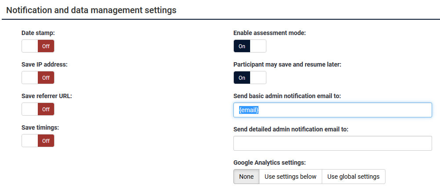Click the Participant may save and resume label
This screenshot has width=440, height=191.
(287, 64)
